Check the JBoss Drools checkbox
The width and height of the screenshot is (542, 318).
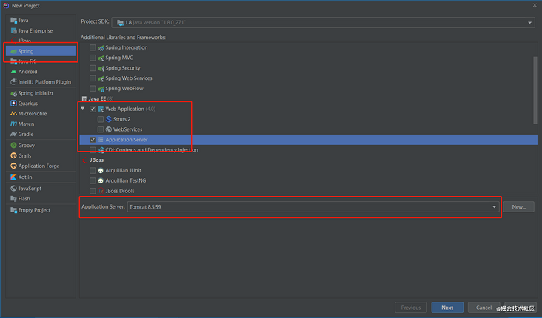pos(93,191)
